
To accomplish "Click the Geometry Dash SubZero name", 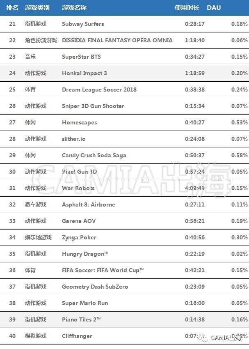I will click(95, 287).
